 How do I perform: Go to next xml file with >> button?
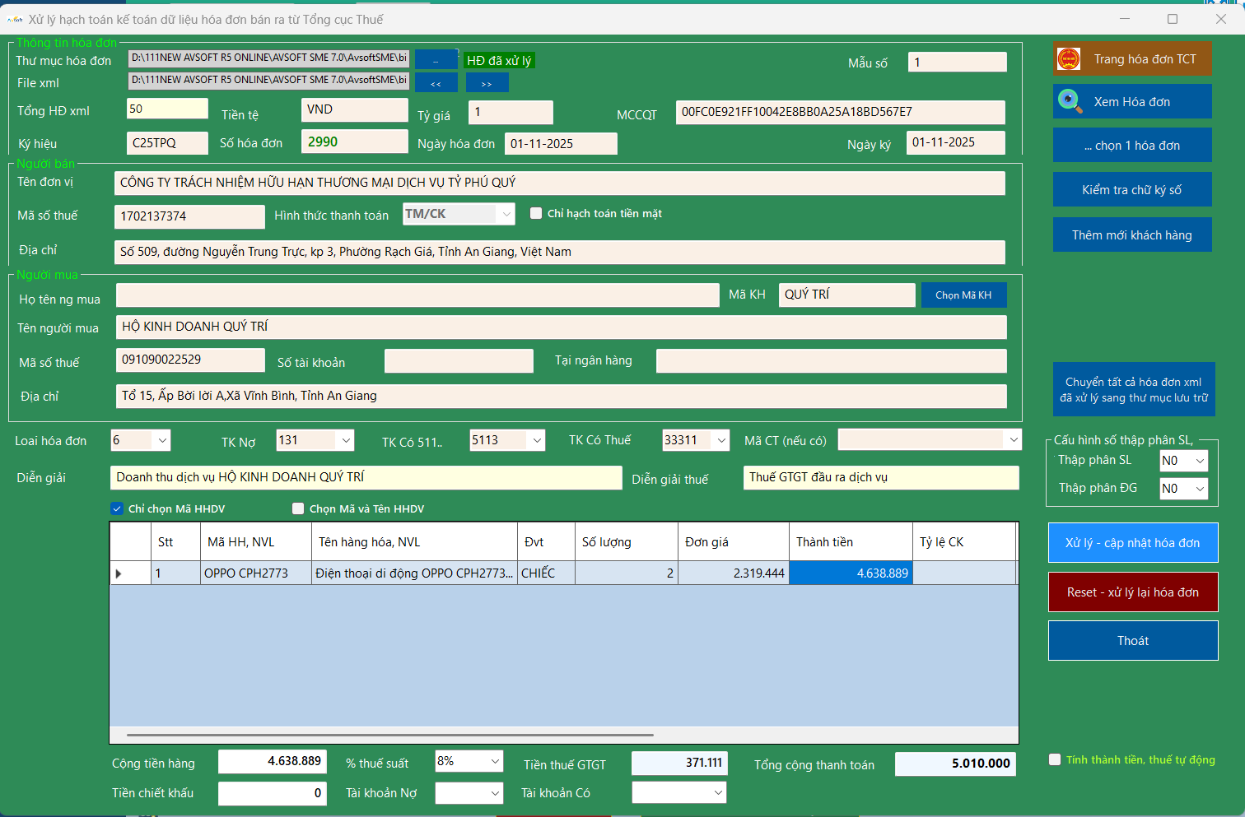487,83
